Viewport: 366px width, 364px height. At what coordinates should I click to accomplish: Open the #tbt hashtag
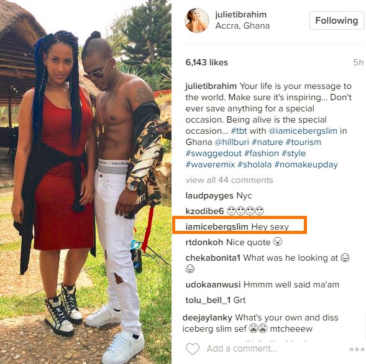point(239,131)
